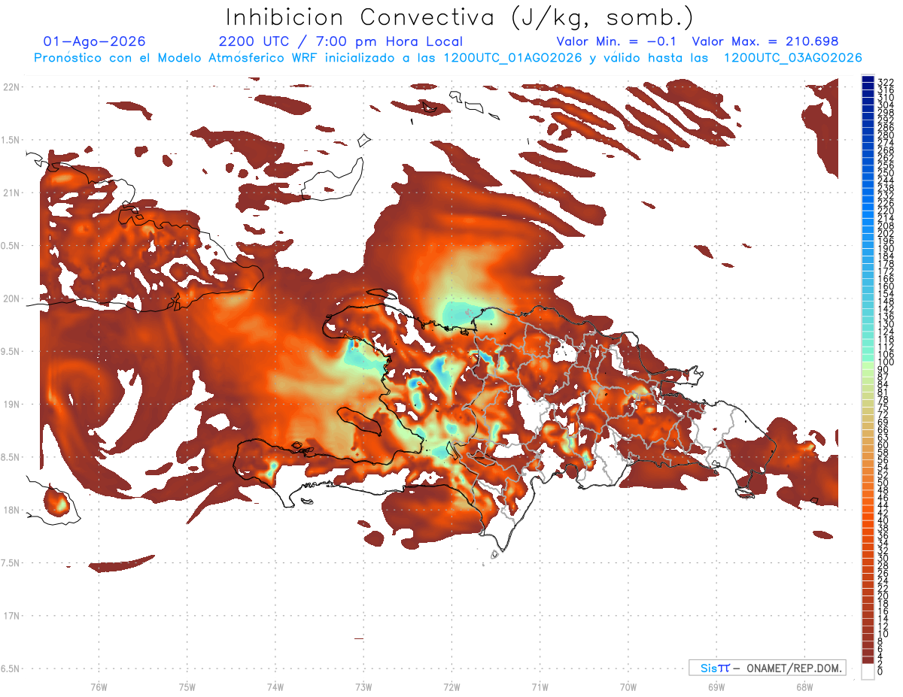
Task: Click the 71W longitude label
Action: [540, 686]
